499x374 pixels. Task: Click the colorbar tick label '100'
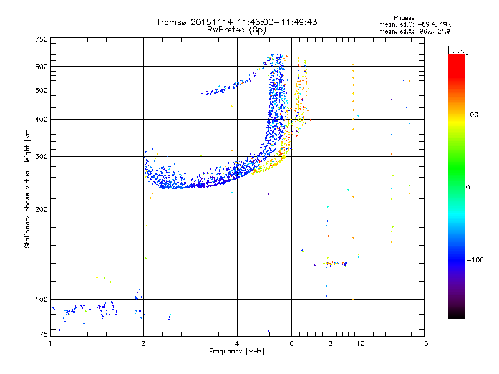pyautogui.click(x=472, y=115)
